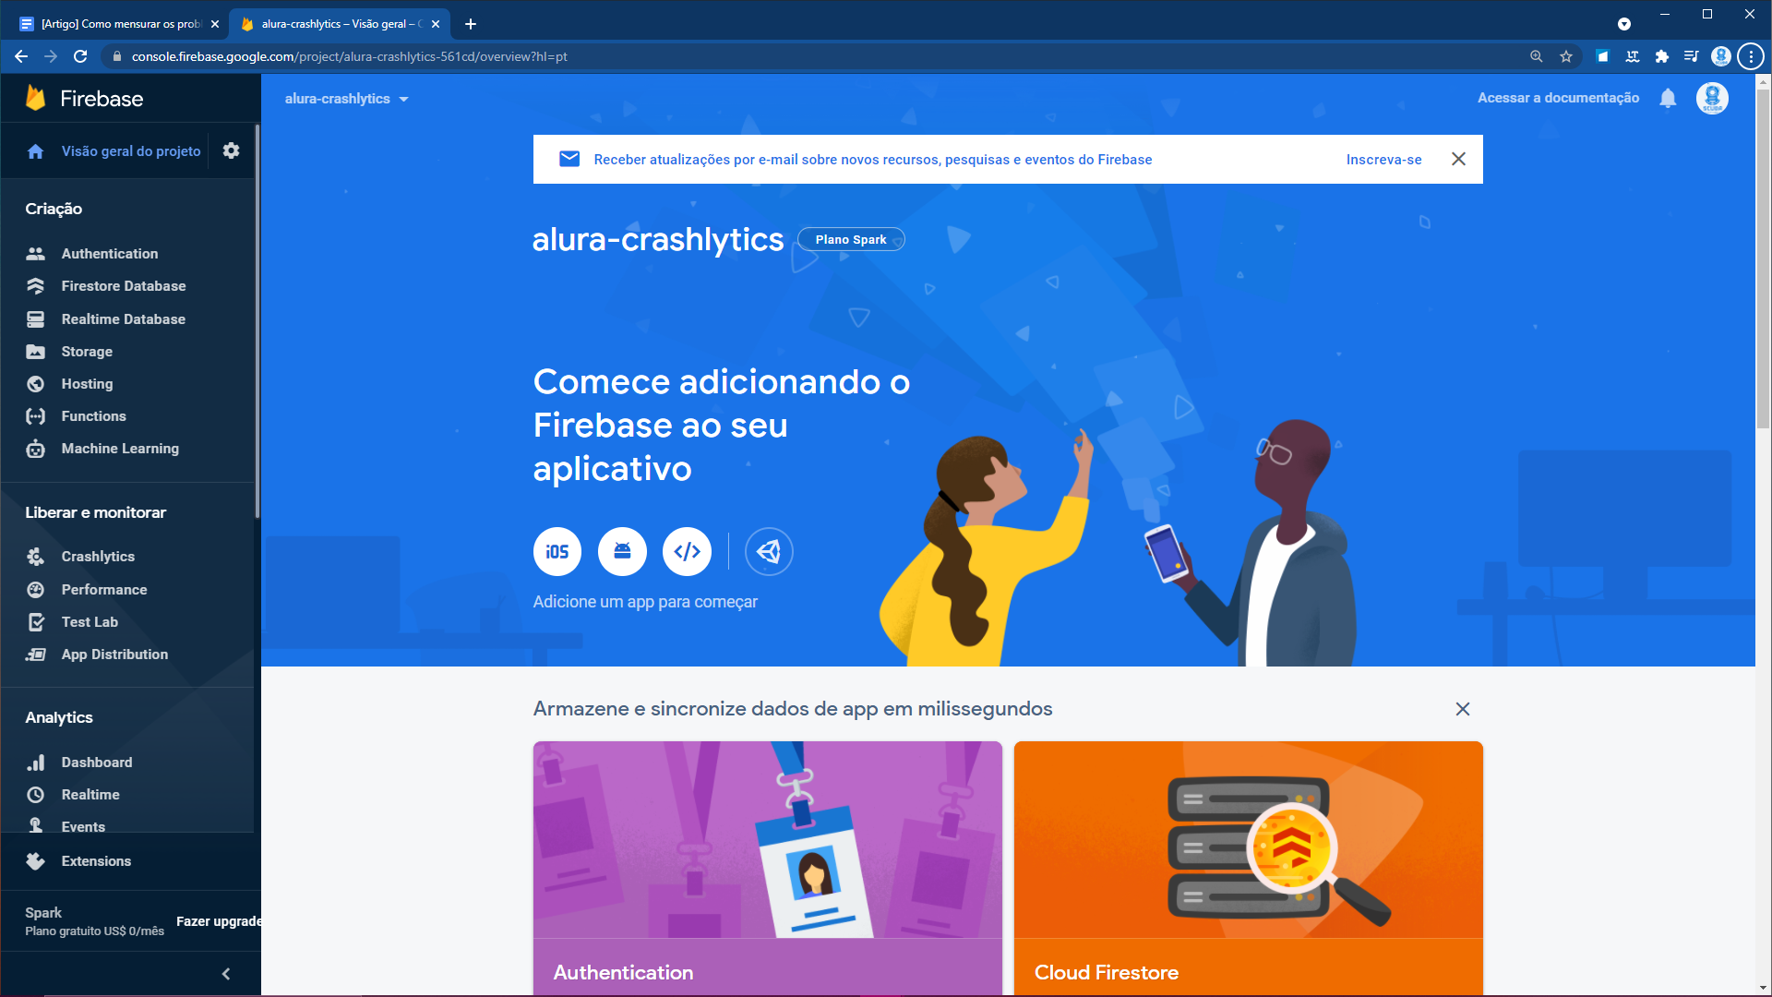This screenshot has height=997, width=1772.
Task: Dismiss the email notification banner
Action: point(1458,158)
